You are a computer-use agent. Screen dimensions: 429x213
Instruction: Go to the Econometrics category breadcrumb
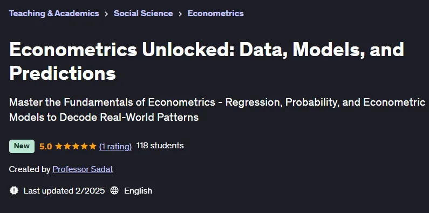tap(215, 13)
